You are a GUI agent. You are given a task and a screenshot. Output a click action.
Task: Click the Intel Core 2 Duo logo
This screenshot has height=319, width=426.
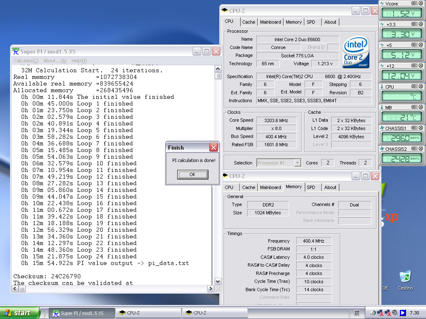(x=356, y=52)
